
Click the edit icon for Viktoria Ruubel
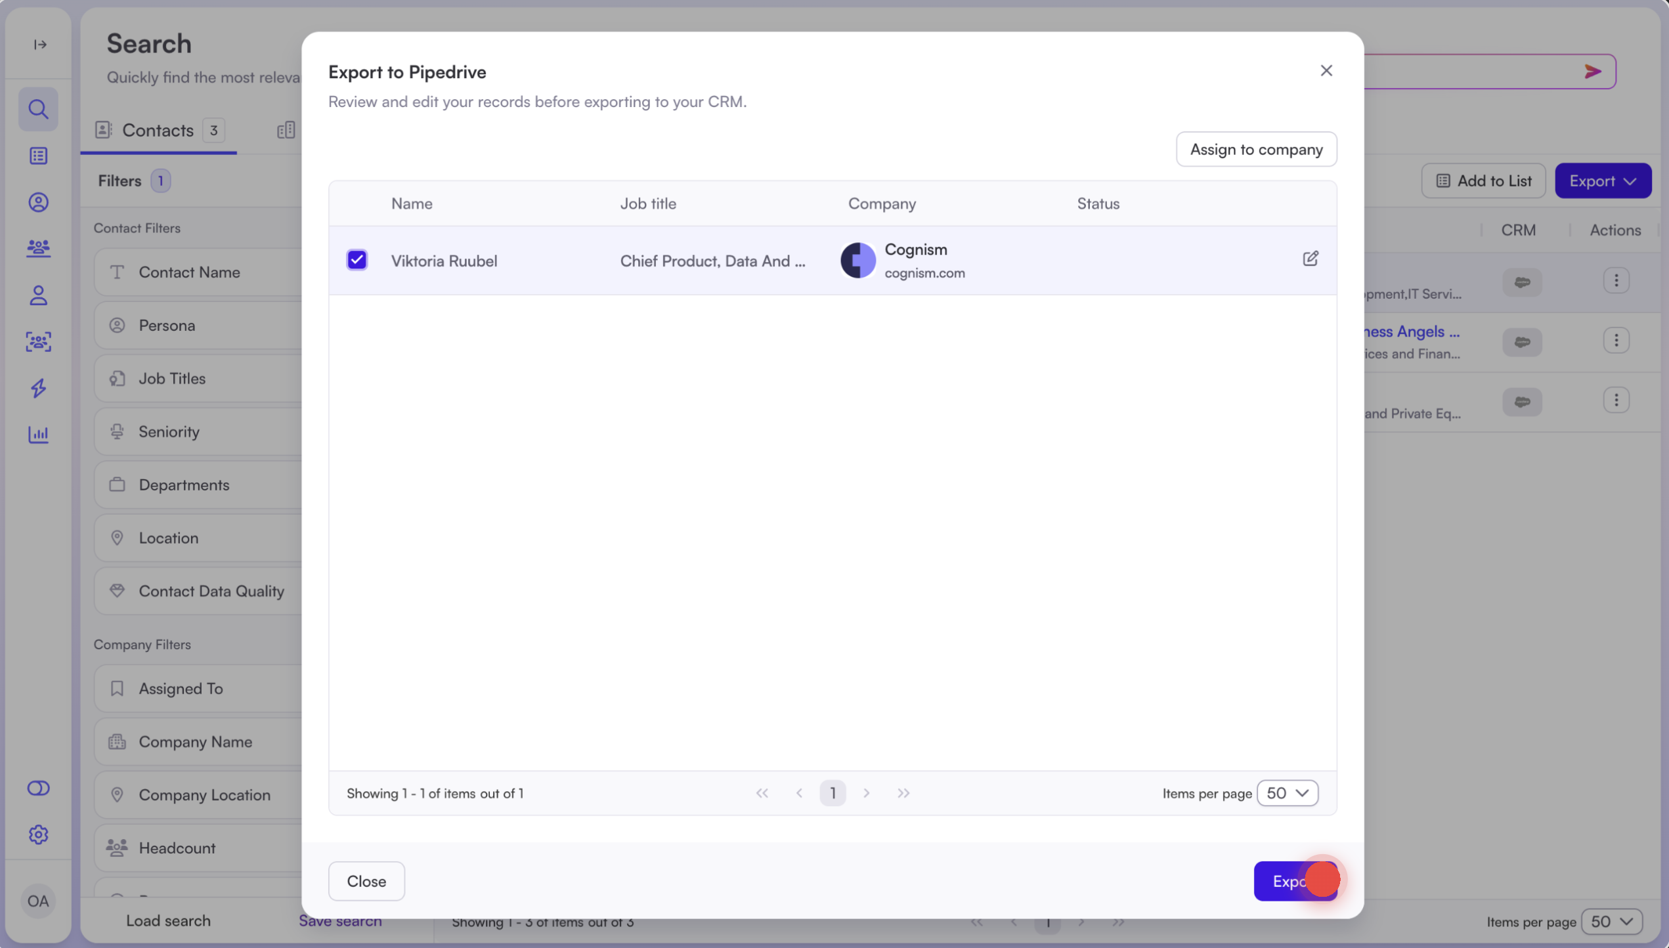tap(1310, 259)
